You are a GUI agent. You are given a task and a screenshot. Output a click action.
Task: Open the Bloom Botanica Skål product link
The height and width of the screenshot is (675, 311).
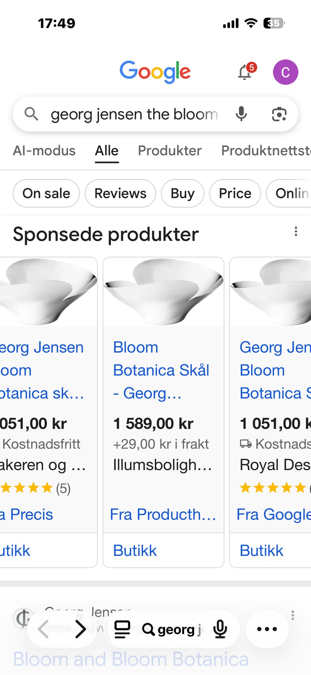click(x=161, y=370)
